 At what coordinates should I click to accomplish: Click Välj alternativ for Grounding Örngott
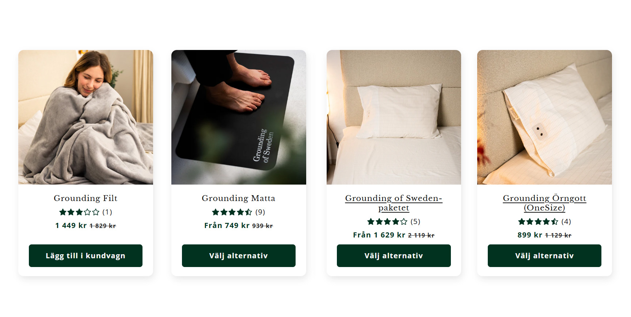pyautogui.click(x=544, y=256)
